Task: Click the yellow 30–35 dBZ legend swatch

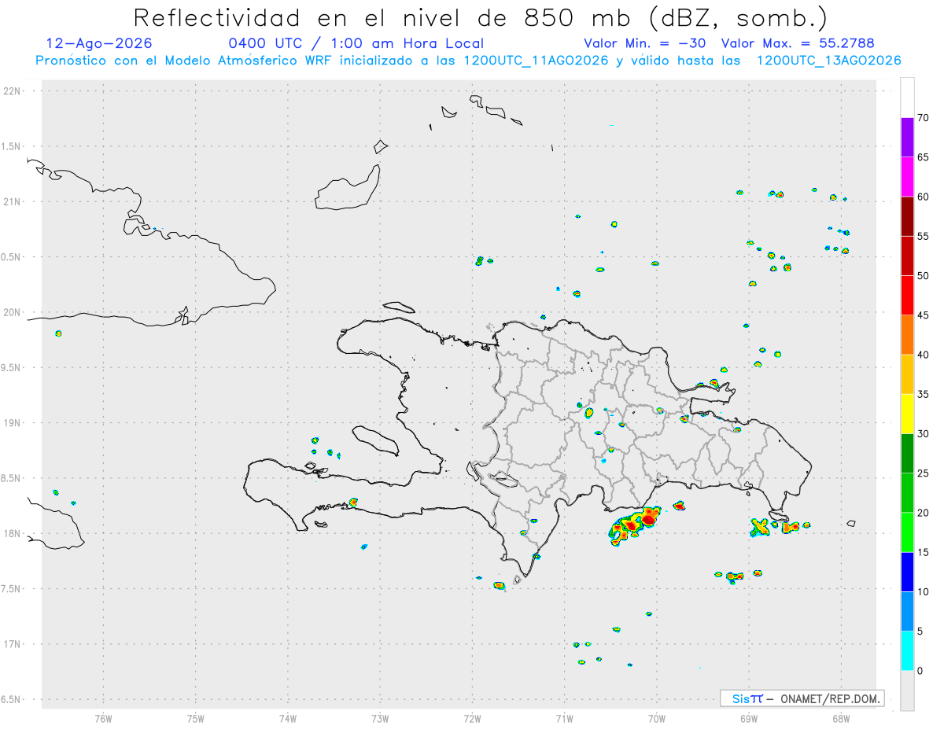Action: coord(907,414)
